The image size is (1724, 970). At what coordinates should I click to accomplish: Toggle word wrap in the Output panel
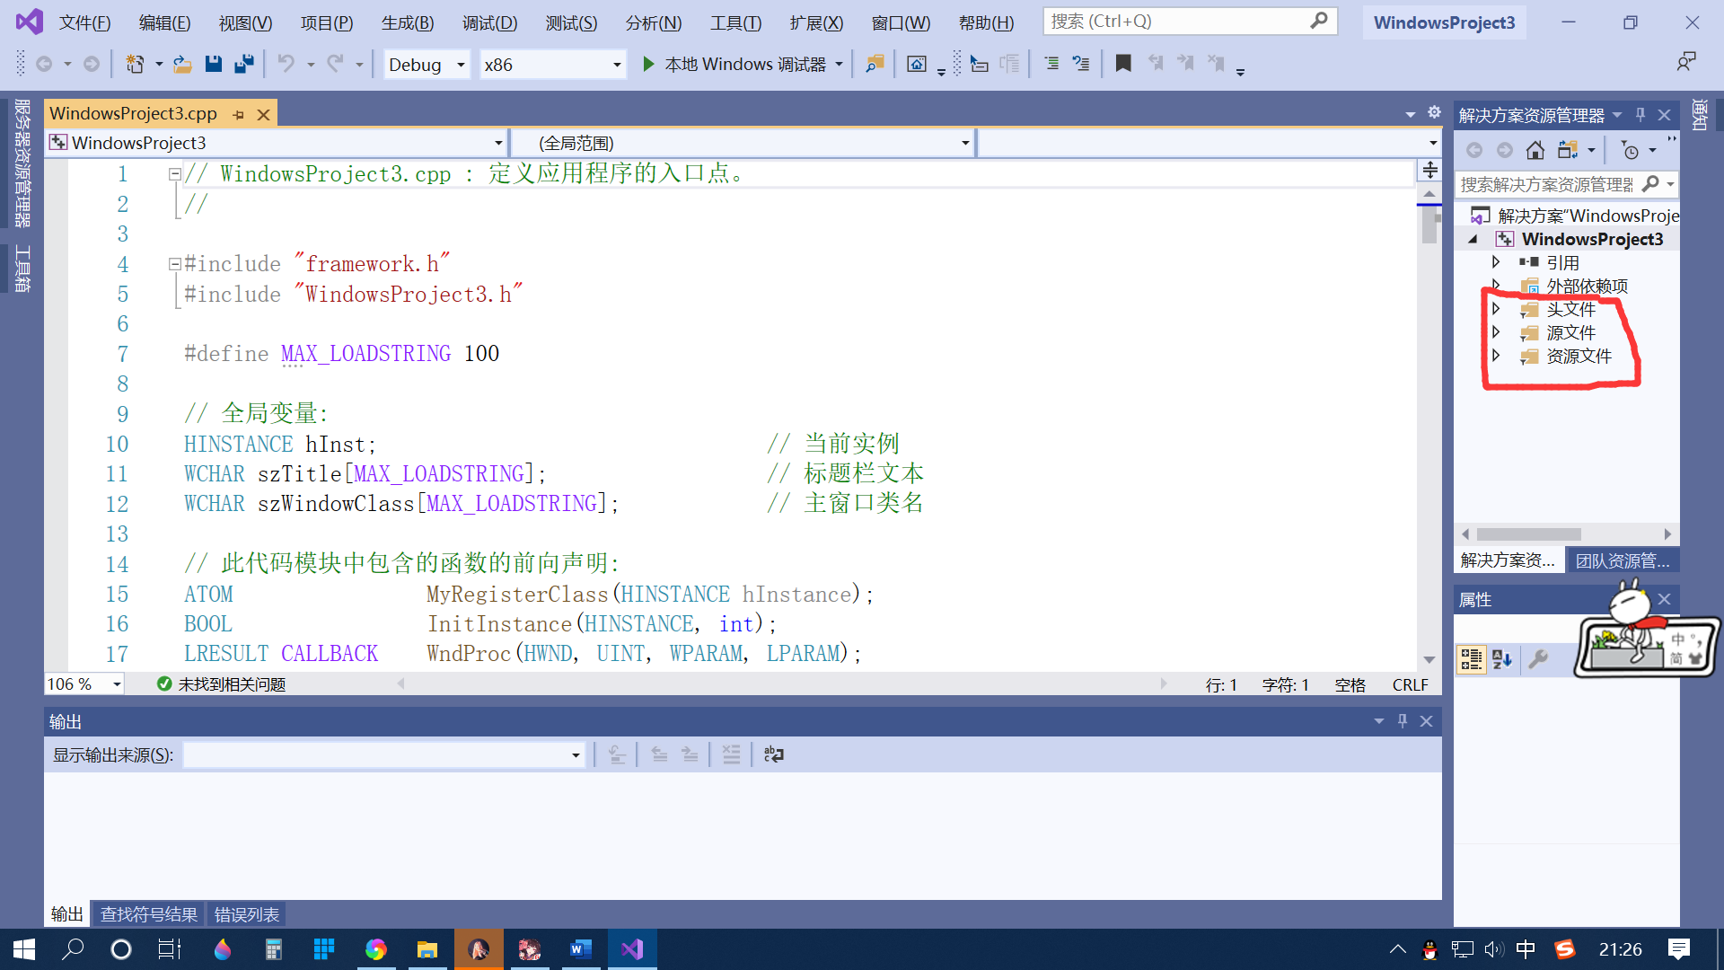pos(773,754)
